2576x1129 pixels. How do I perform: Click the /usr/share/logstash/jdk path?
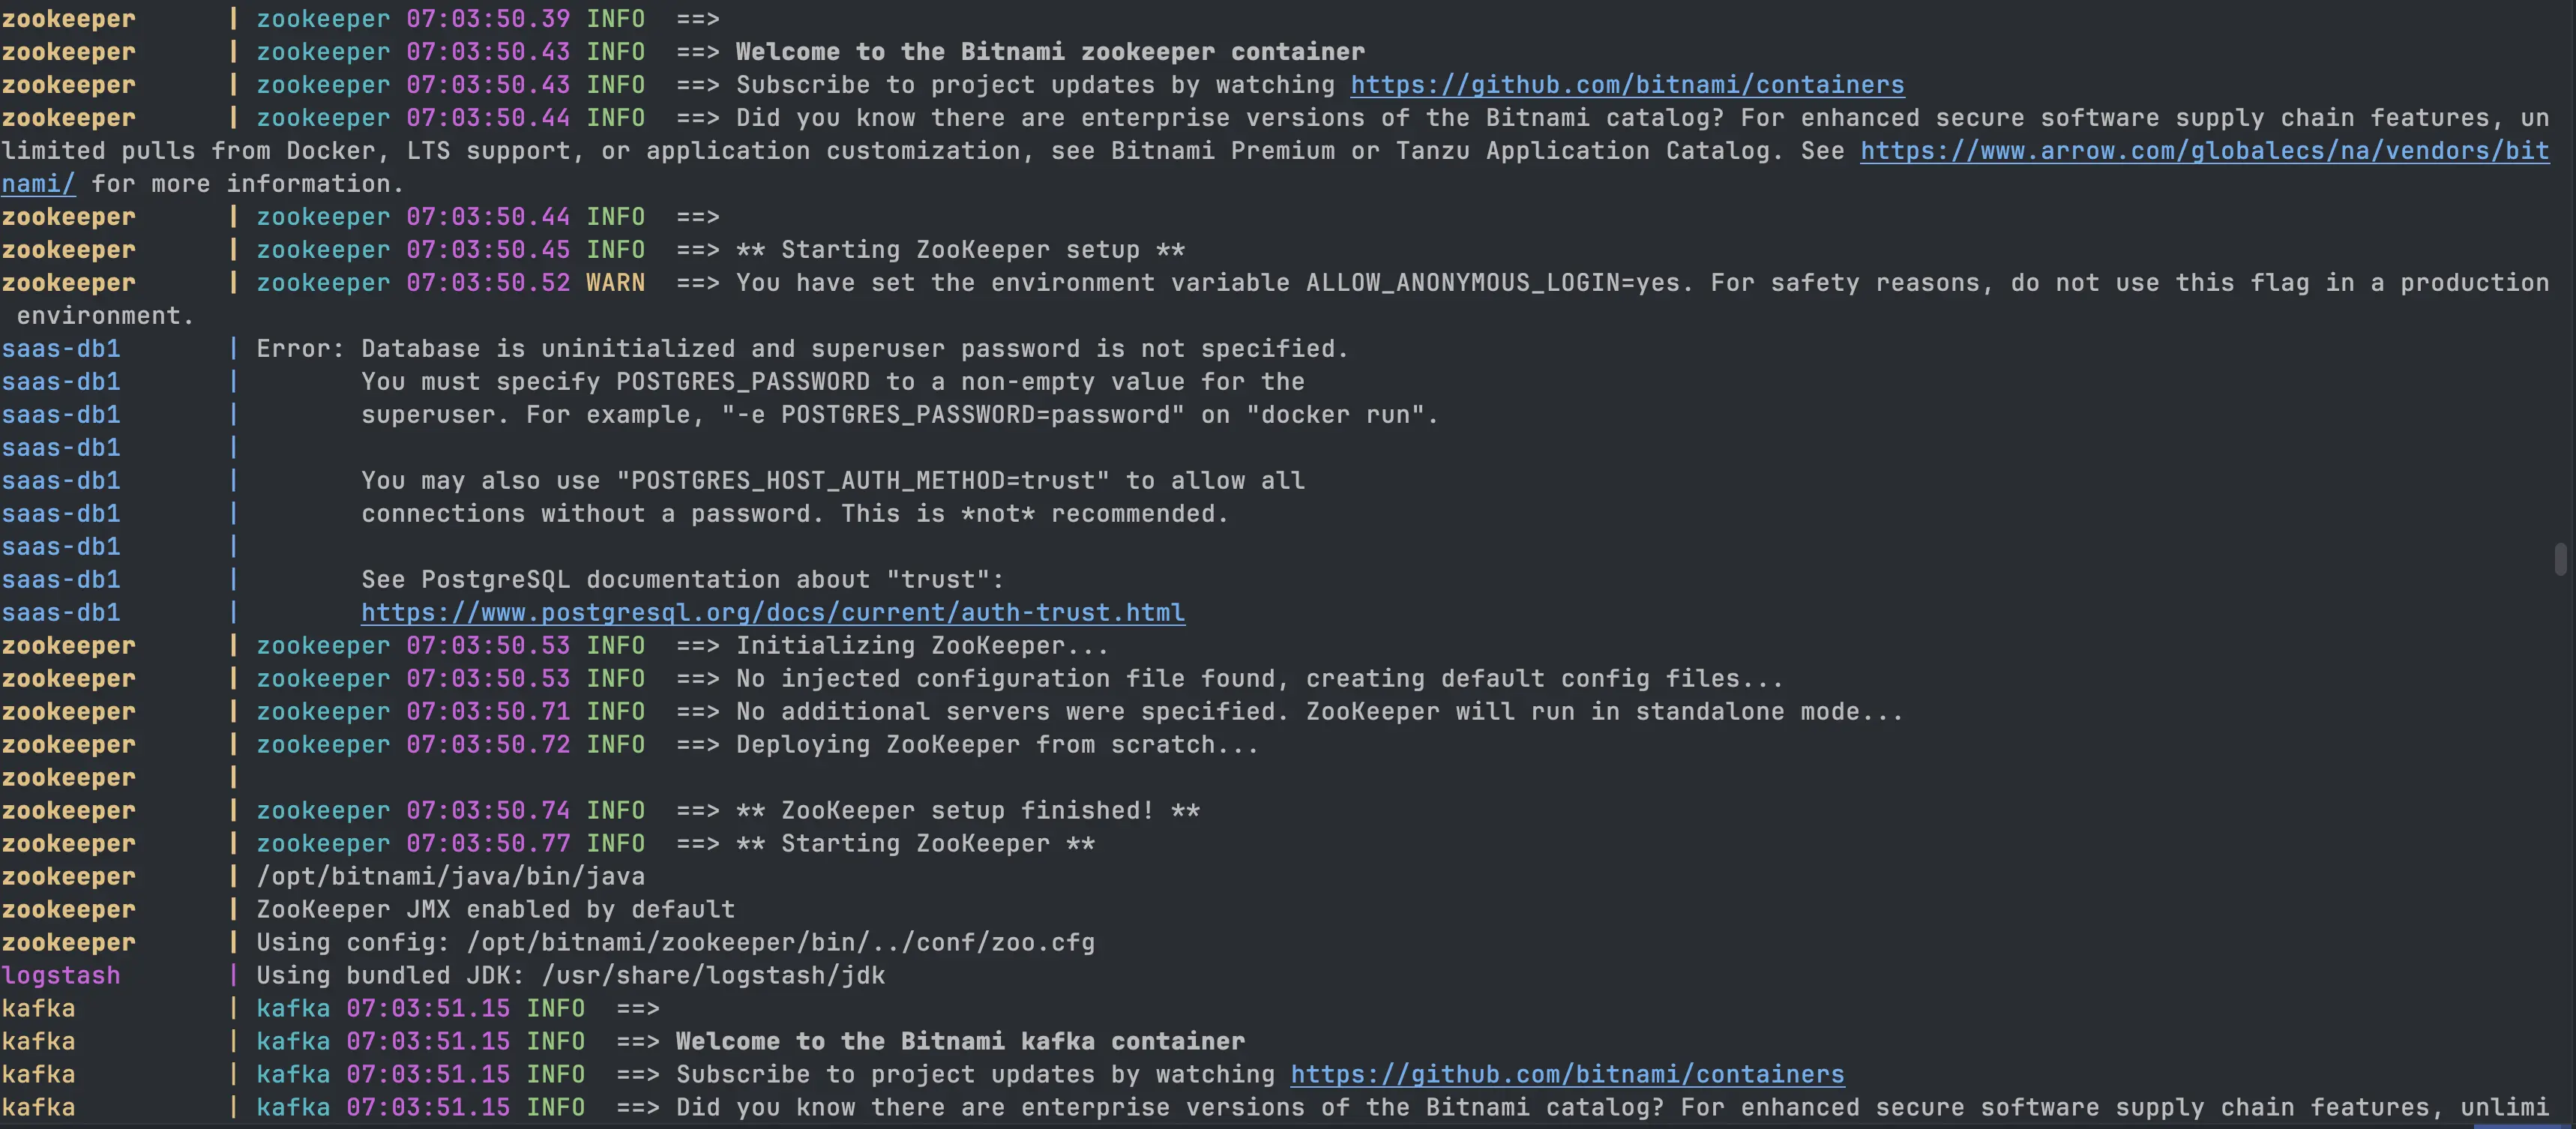[x=713, y=976]
